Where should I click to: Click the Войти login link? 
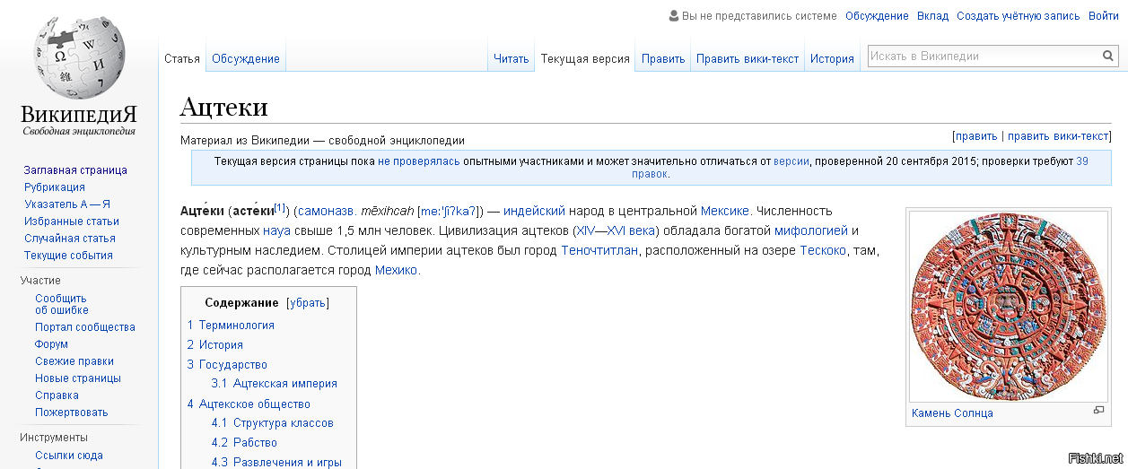pos(1104,16)
